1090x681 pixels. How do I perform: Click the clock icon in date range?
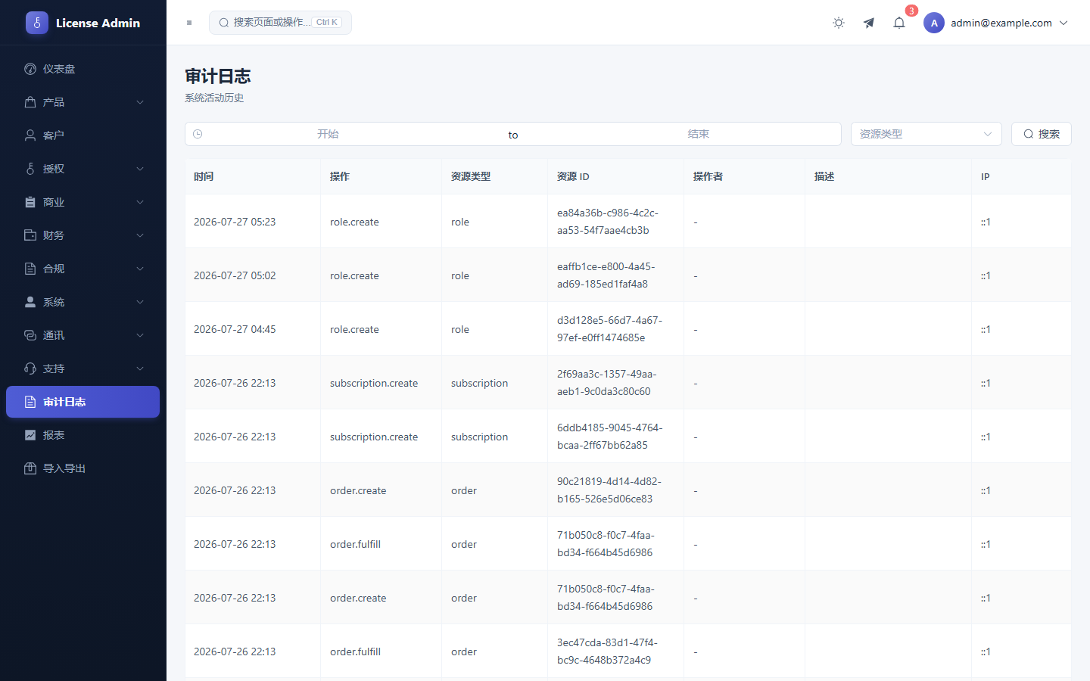(x=198, y=134)
